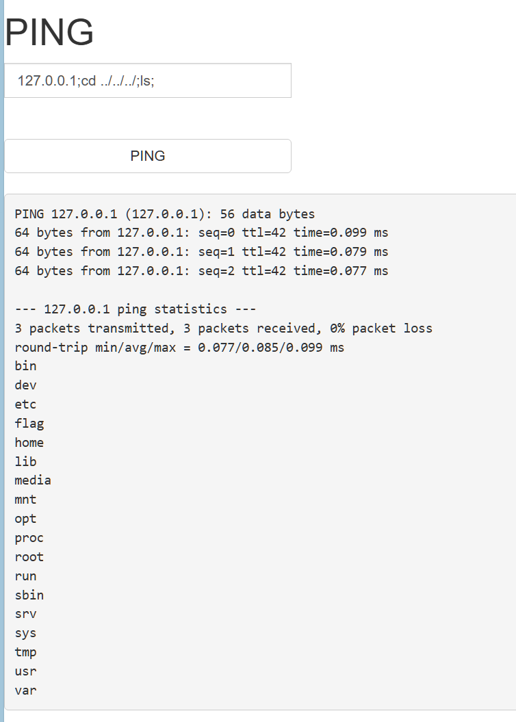Screen dimensions: 516x722
Task: Click the 'flag' entry in the output
Action: pyautogui.click(x=29, y=424)
